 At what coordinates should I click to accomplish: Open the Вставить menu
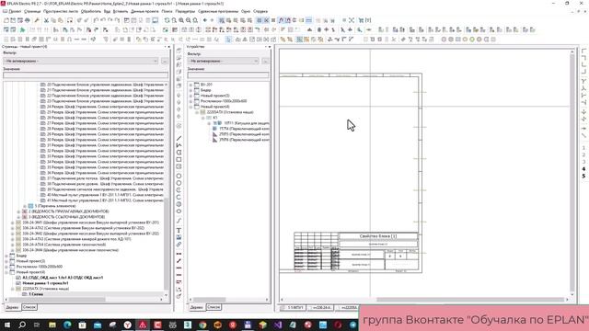click(121, 11)
